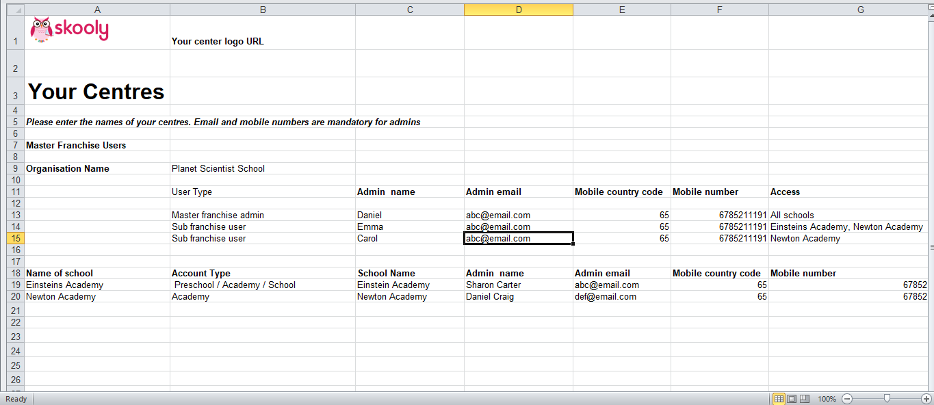Viewport: 934px width, 405px height.
Task: Click the skooly owl logo image
Action: 69,29
